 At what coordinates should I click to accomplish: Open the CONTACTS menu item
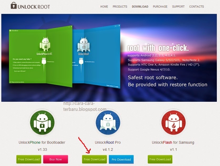(x=196, y=7)
